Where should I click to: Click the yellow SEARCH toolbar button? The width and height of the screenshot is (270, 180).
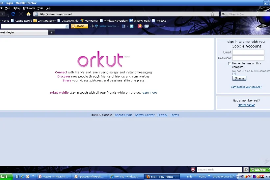pyautogui.click(x=79, y=26)
